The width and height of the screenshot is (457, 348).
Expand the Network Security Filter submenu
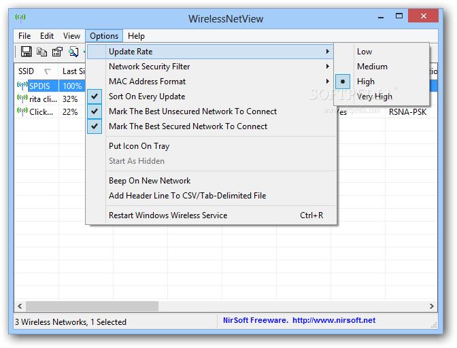(x=211, y=67)
